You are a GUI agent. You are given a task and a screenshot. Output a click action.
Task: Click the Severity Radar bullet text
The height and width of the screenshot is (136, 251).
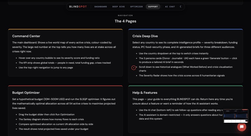182,76
